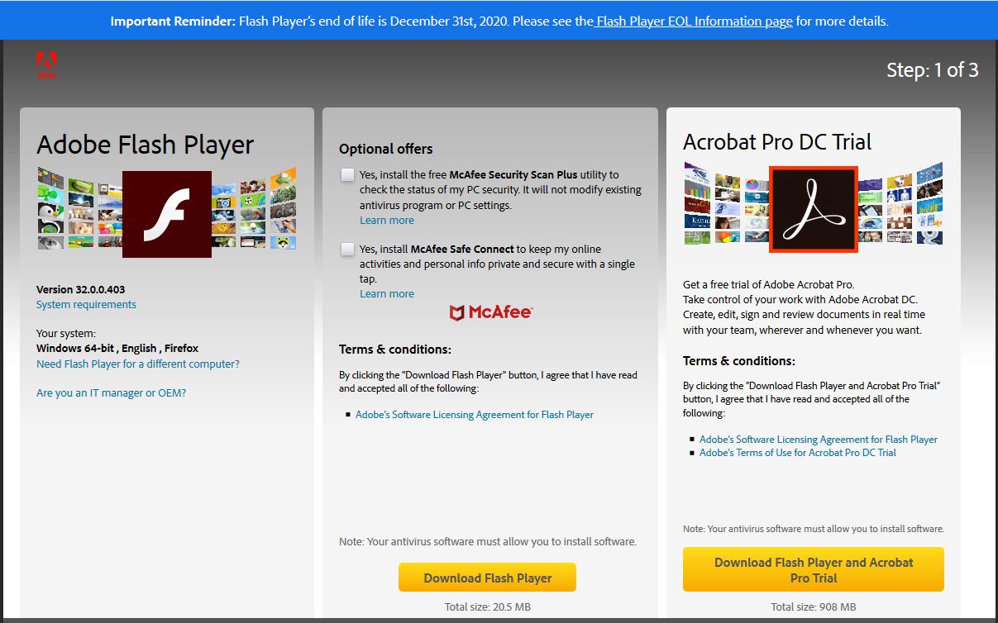998x623 pixels.
Task: Enable McAfee Safe Connect checkbox
Action: click(x=347, y=249)
